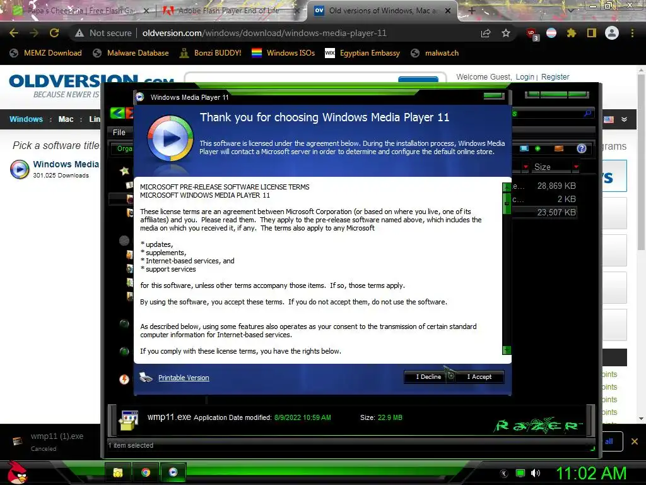This screenshot has height=485, width=646.
Task: Open the Chrome three-dot menu
Action: tap(632, 33)
